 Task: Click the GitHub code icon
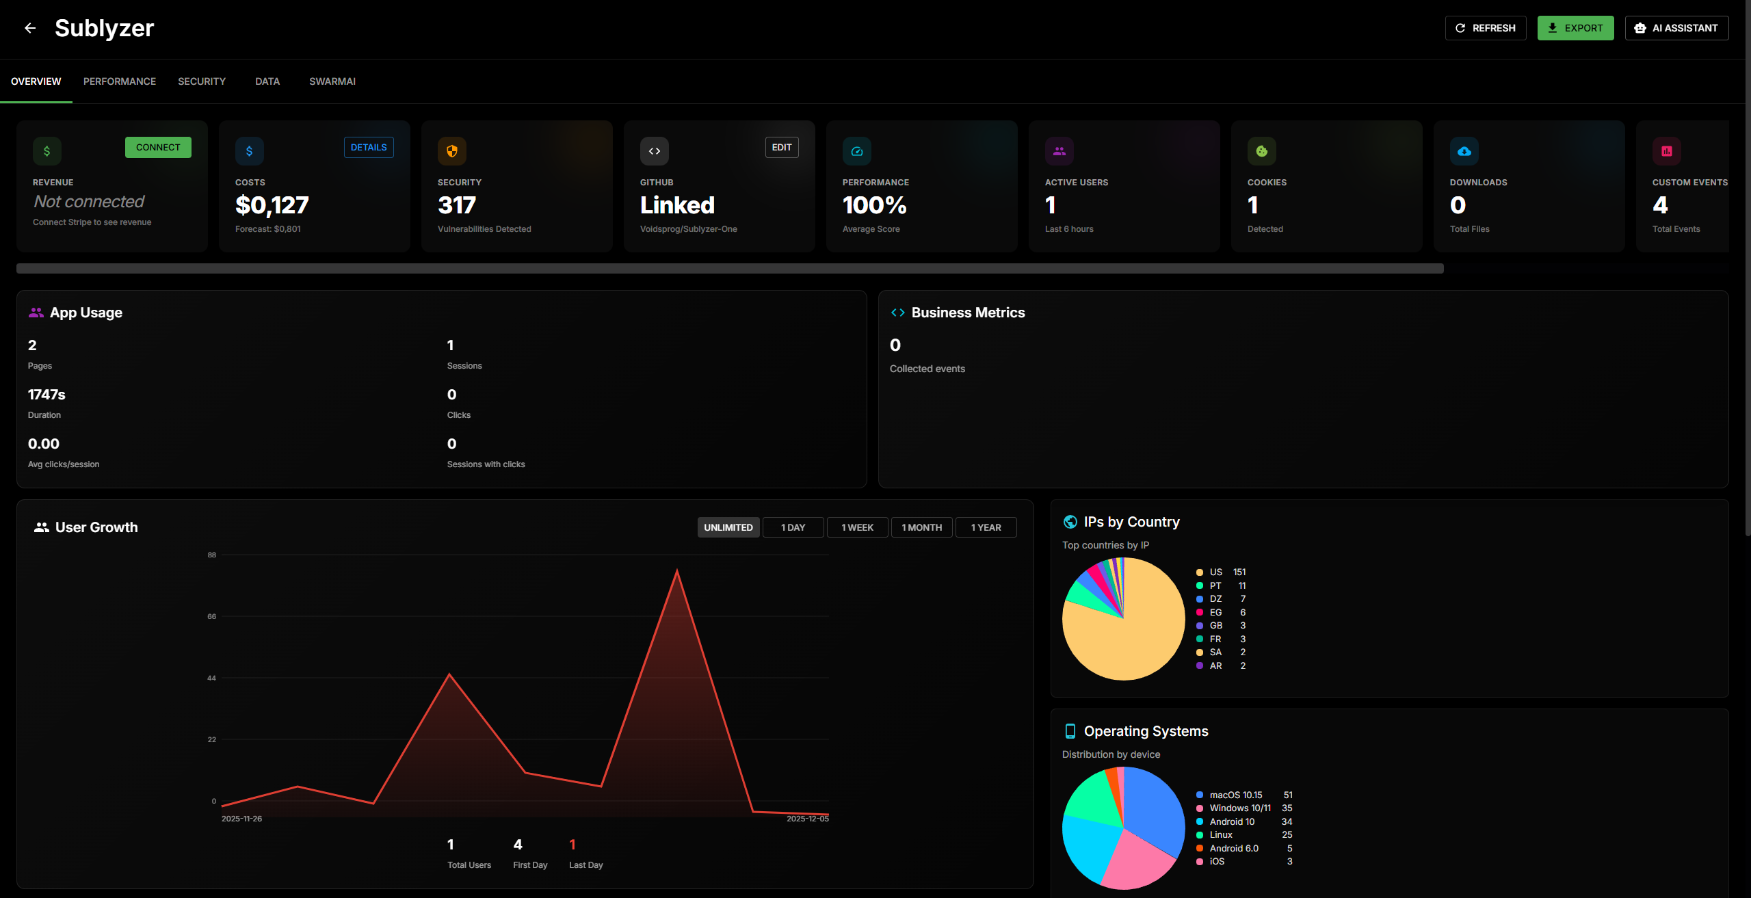tap(654, 151)
